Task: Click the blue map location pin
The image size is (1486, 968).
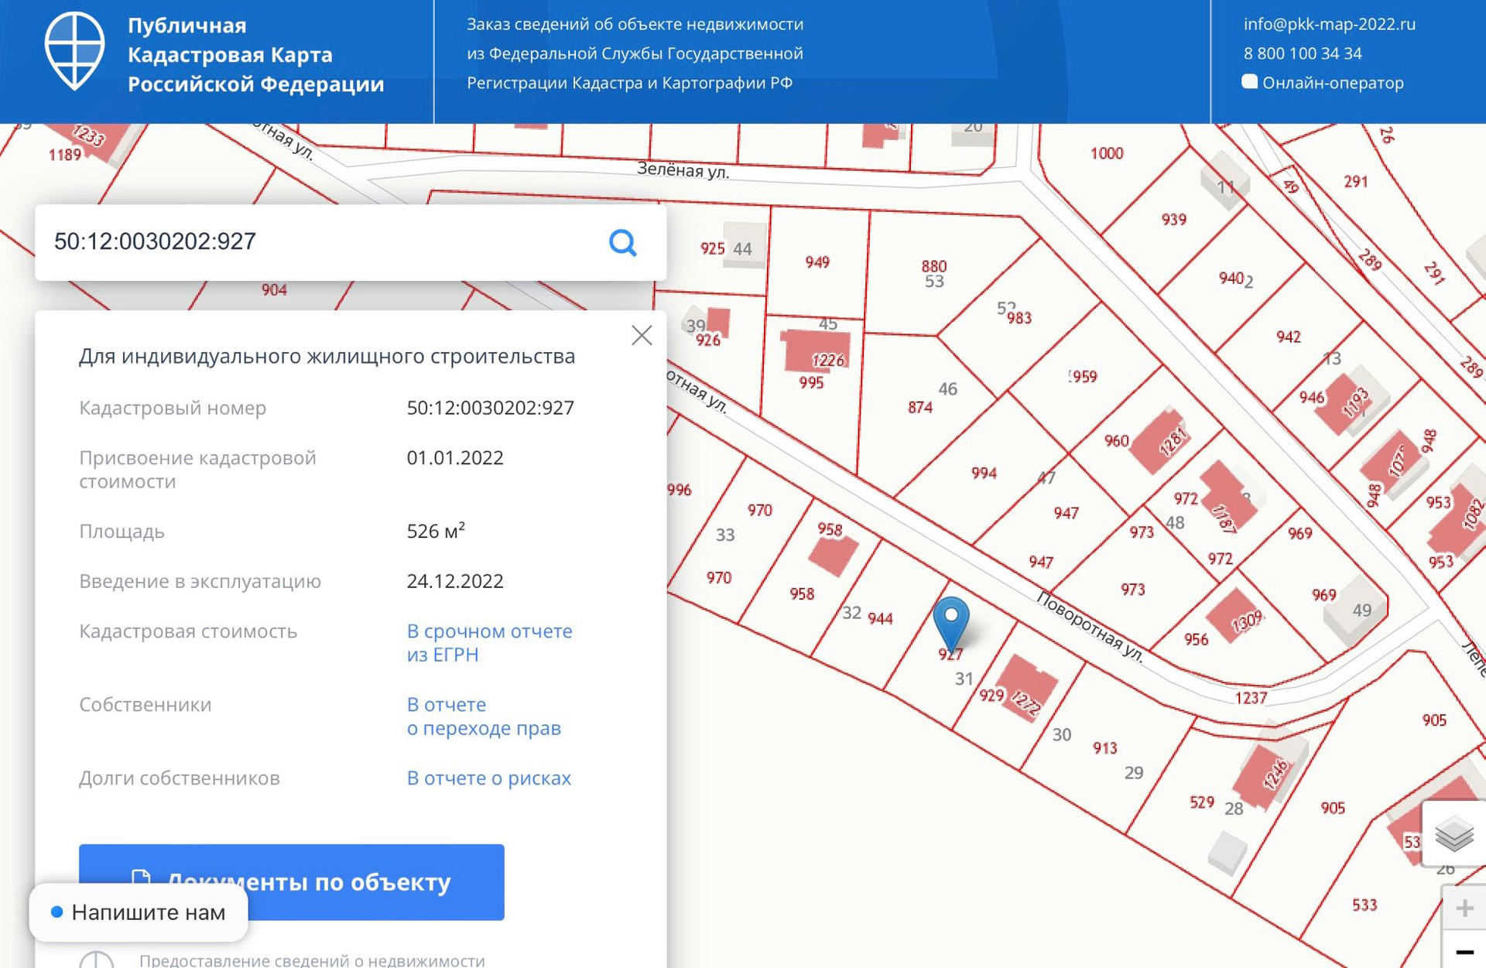Action: pos(951,620)
